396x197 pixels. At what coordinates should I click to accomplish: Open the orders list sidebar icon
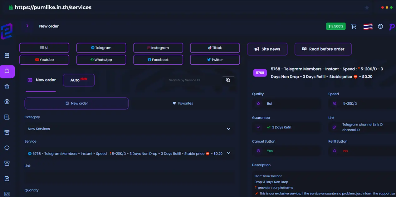coord(7,117)
